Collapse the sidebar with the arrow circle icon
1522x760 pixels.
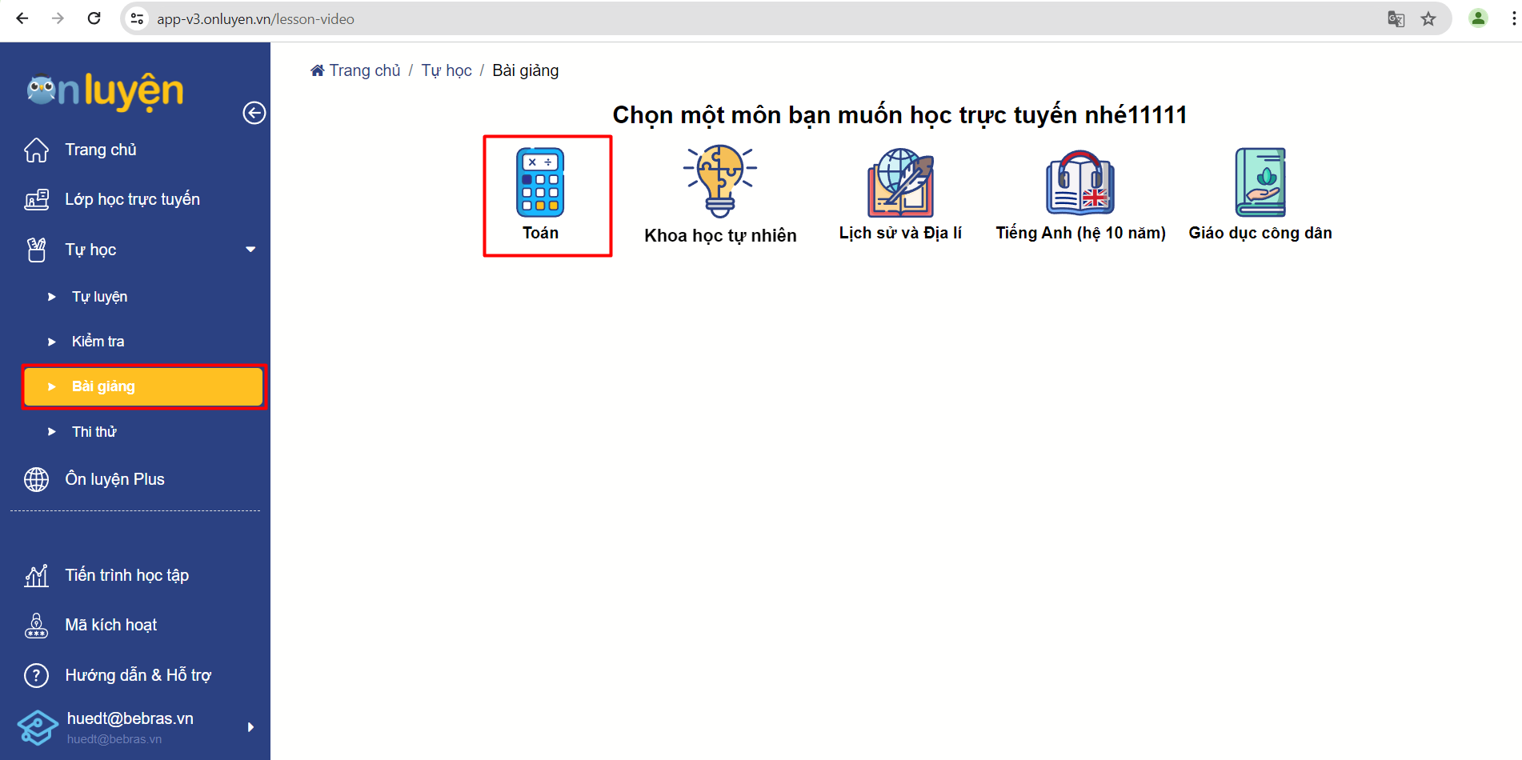coord(254,113)
